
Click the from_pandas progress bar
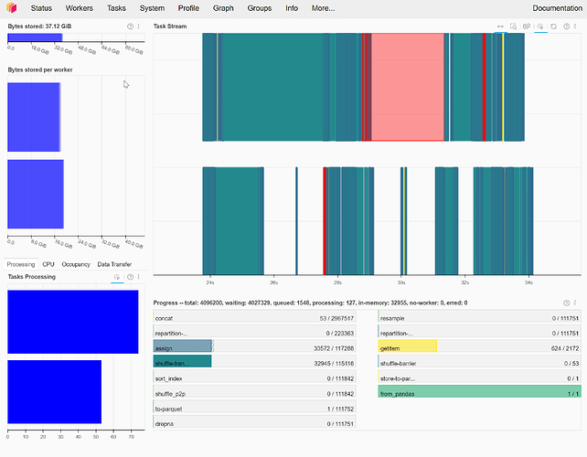coord(479,391)
